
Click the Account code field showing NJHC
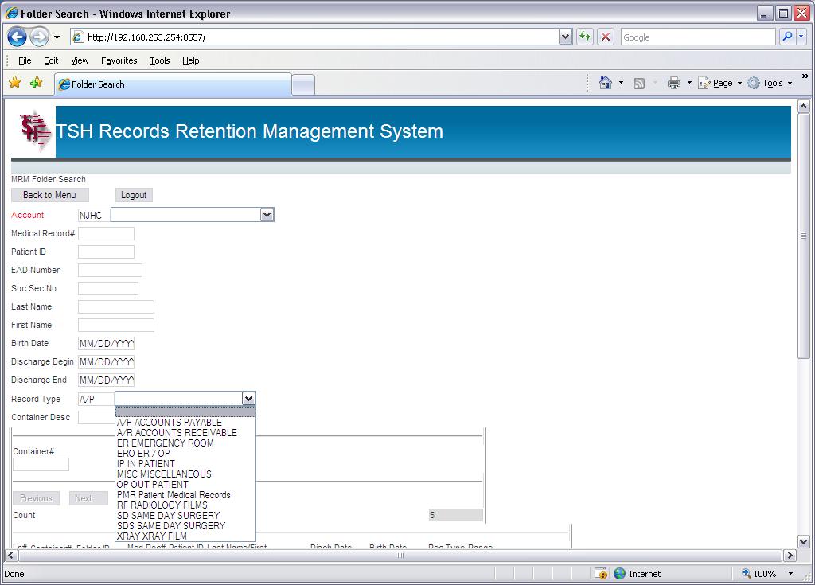[x=94, y=215]
